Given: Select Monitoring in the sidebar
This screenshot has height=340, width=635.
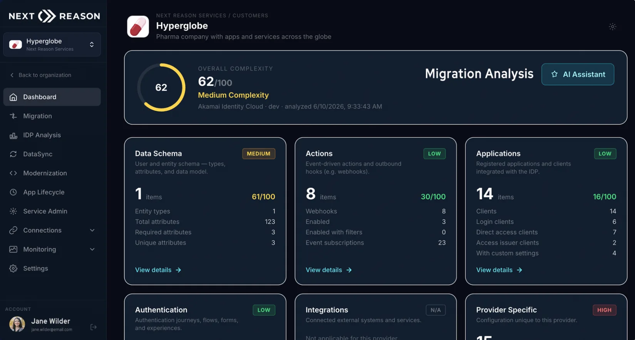Looking at the screenshot, I should pyautogui.click(x=52, y=249).
